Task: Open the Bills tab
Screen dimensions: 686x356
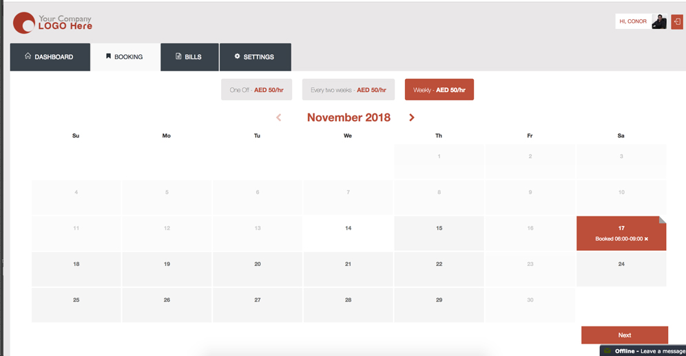Action: (189, 57)
